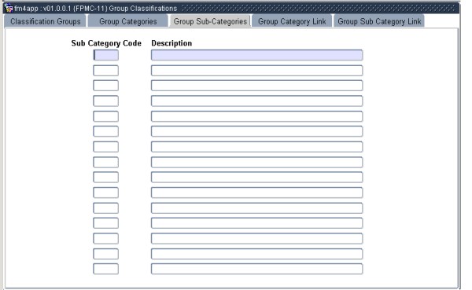Select the Group Sub-Categories tab
Screen dimensions: 472x290
click(x=210, y=21)
